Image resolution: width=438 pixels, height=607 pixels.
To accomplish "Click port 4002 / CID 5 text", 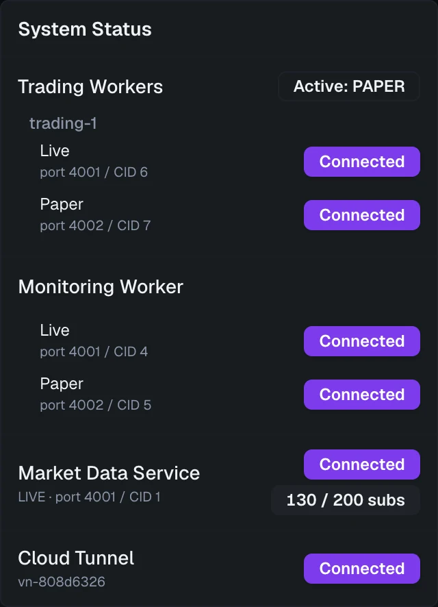I will coord(96,406).
